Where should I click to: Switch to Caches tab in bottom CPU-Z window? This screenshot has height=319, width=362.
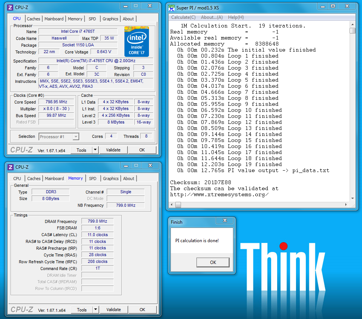click(x=34, y=179)
